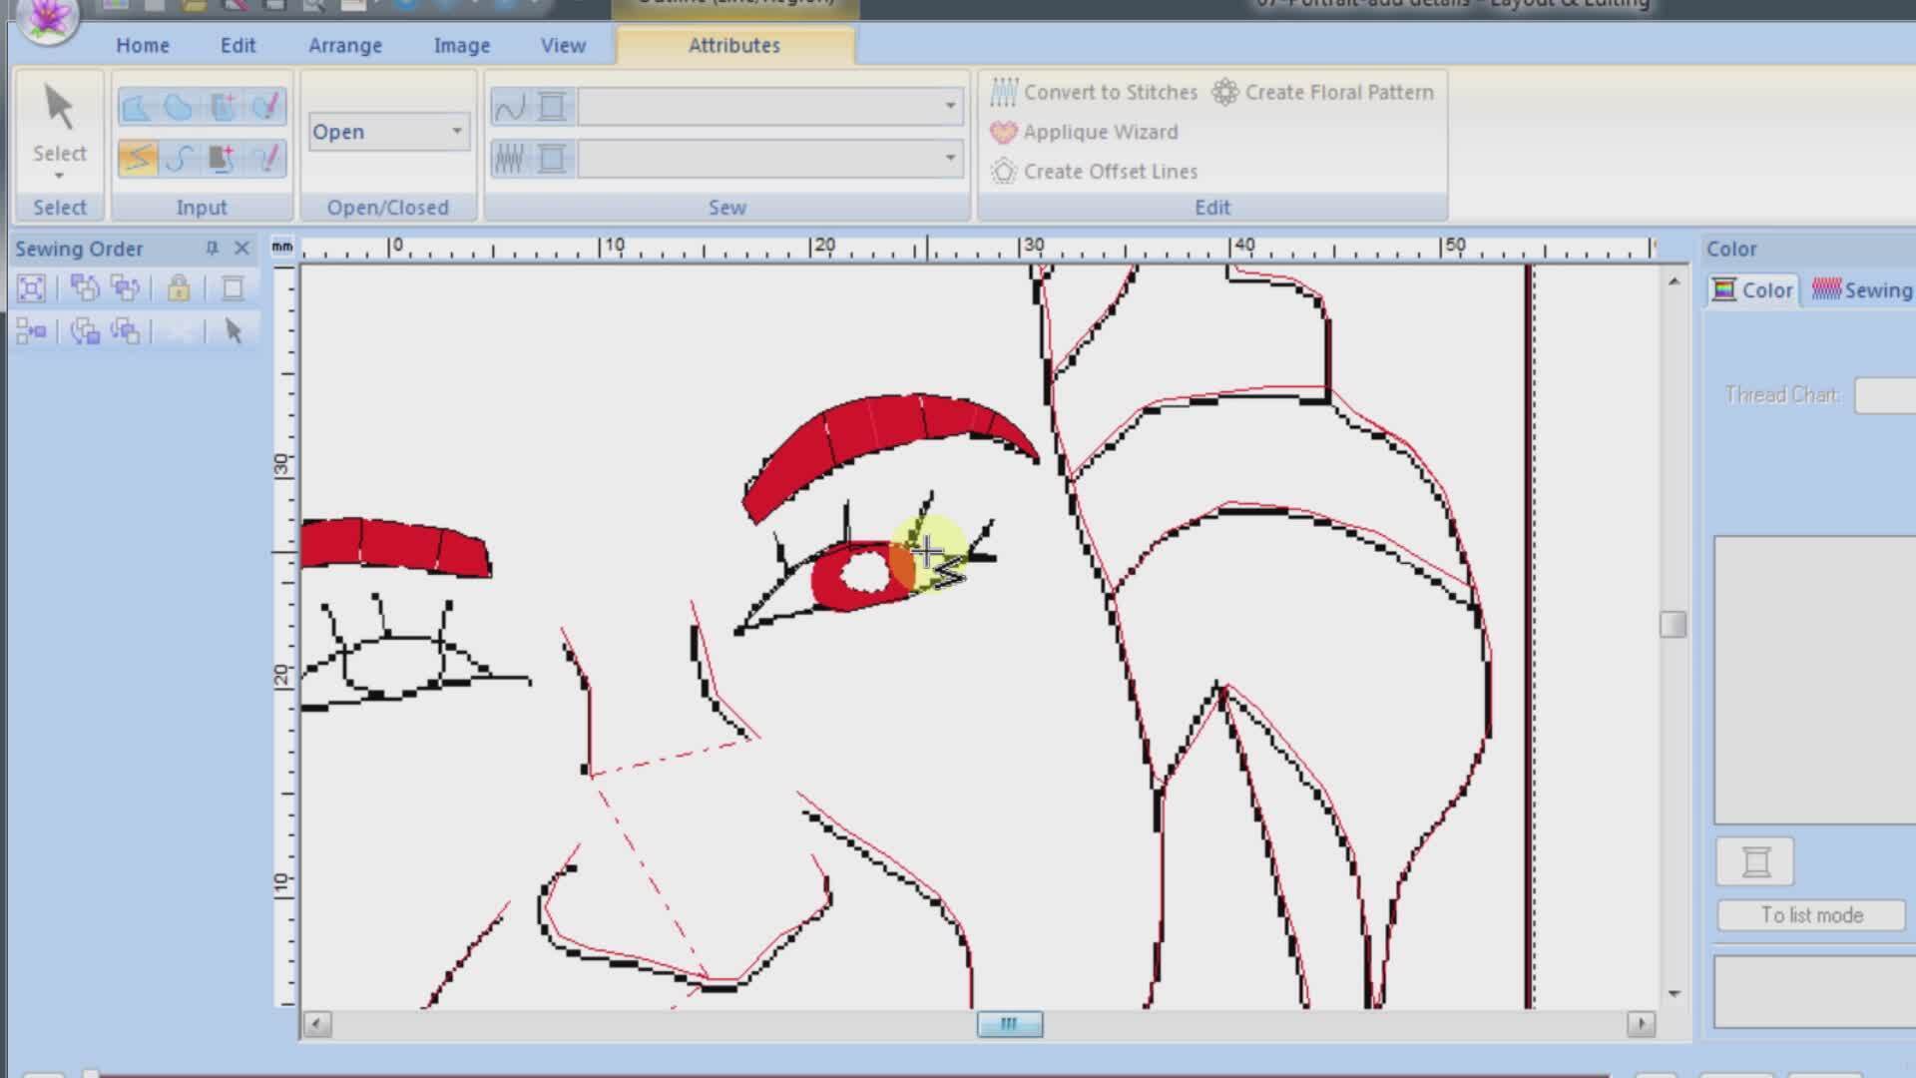1916x1078 pixels.
Task: Toggle line sew on/off icon
Action: 510,107
